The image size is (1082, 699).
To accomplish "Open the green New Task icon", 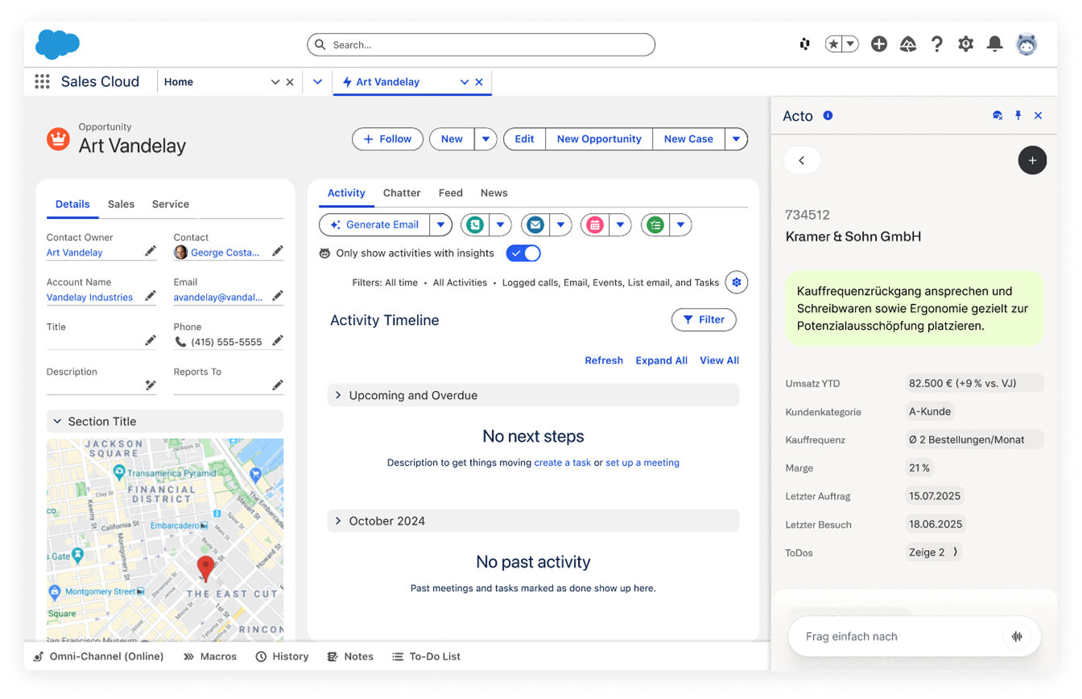I will click(x=655, y=224).
